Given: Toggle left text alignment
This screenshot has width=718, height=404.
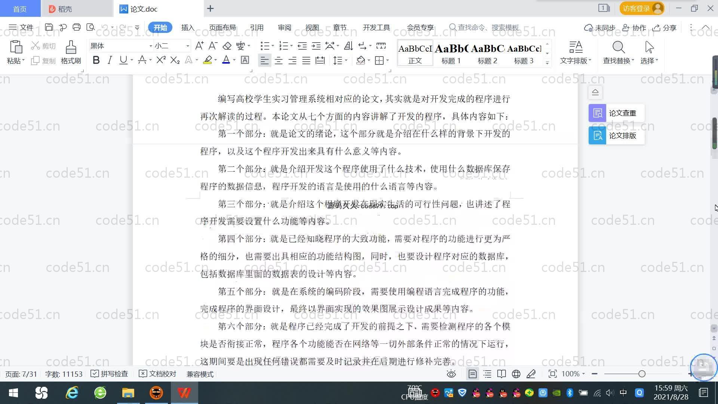Looking at the screenshot, I should (x=264, y=60).
